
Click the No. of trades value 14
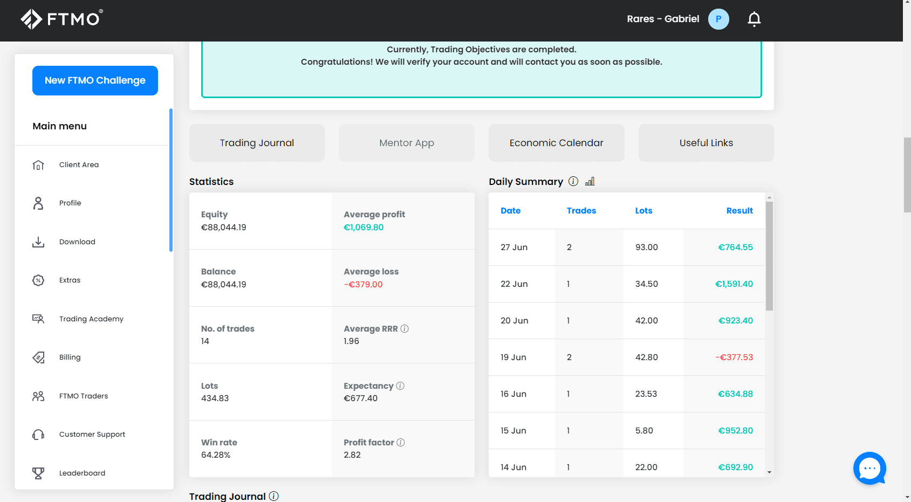(x=205, y=341)
